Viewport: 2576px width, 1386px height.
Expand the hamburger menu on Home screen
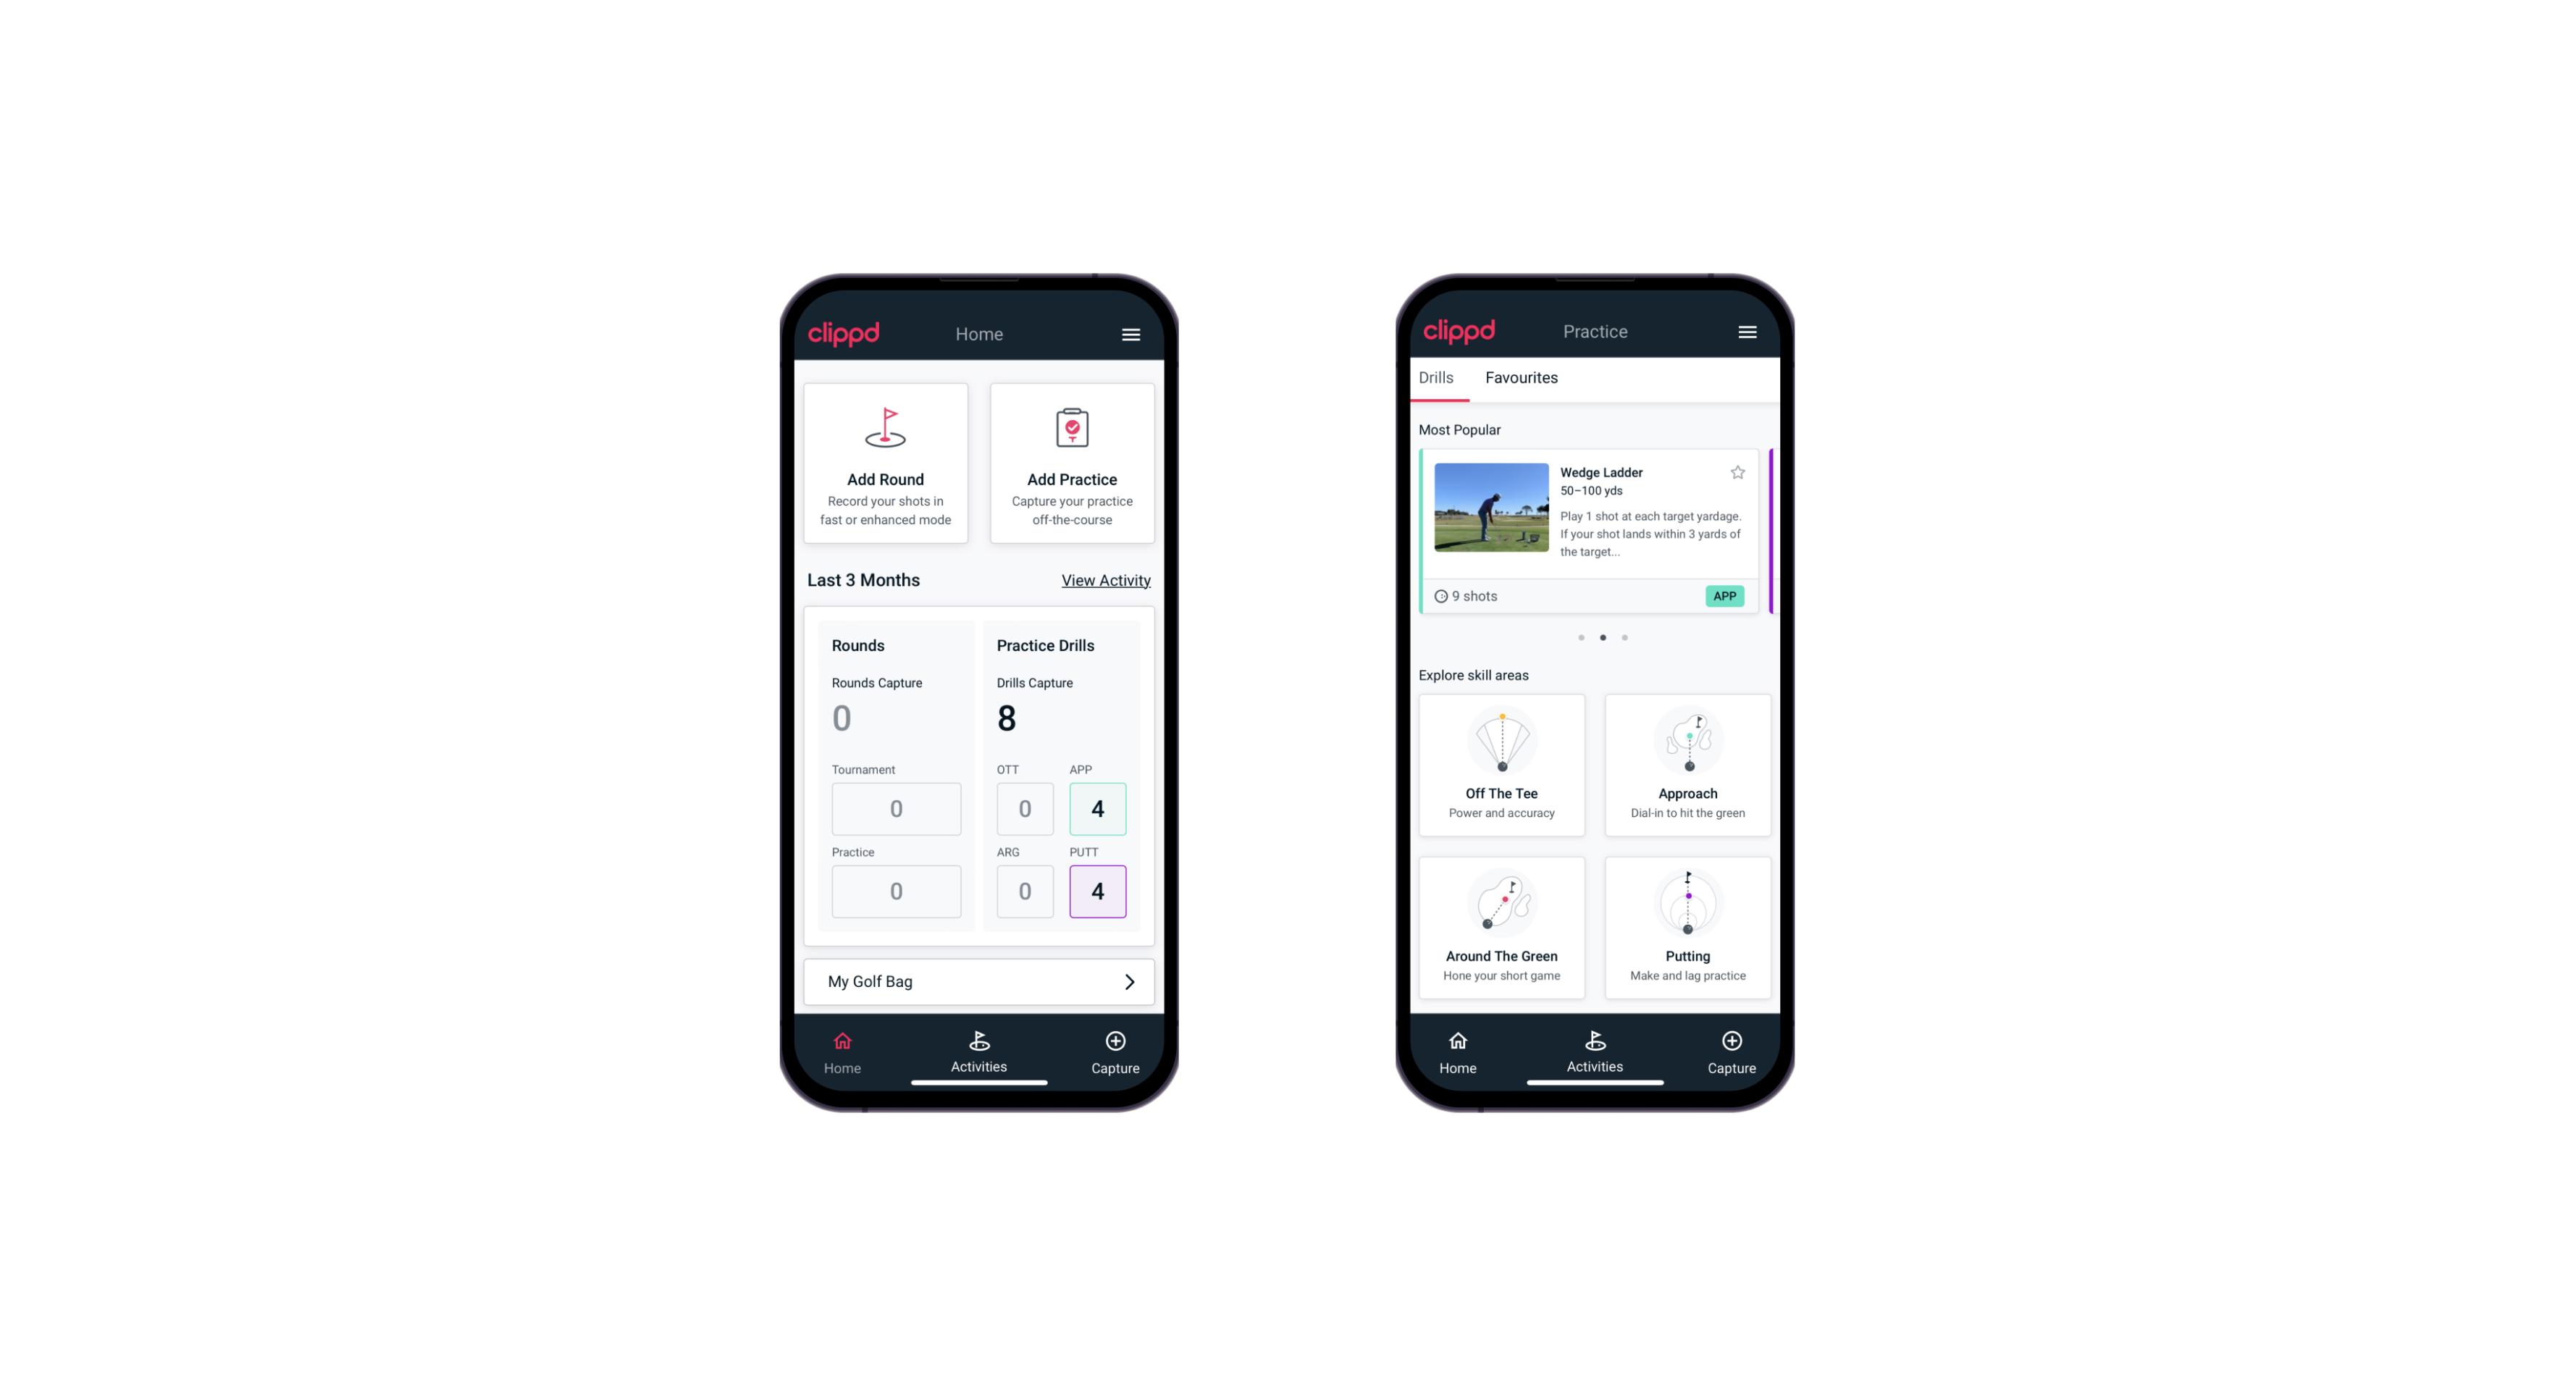1133,335
